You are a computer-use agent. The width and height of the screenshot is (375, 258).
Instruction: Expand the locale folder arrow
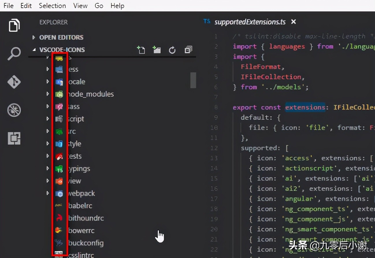[48, 82]
